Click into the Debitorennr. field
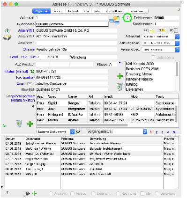The width and height of the screenshot is (187, 198). pyautogui.click(x=166, y=18)
